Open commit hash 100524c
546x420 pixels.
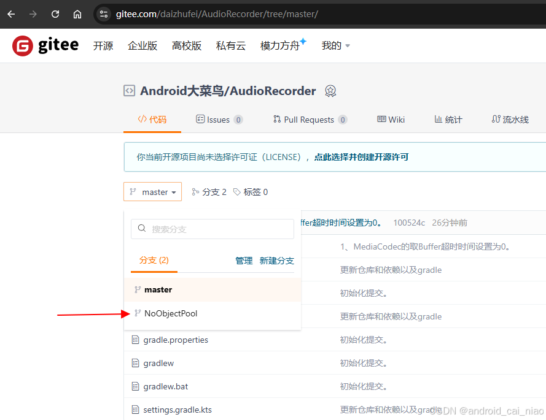click(x=409, y=223)
